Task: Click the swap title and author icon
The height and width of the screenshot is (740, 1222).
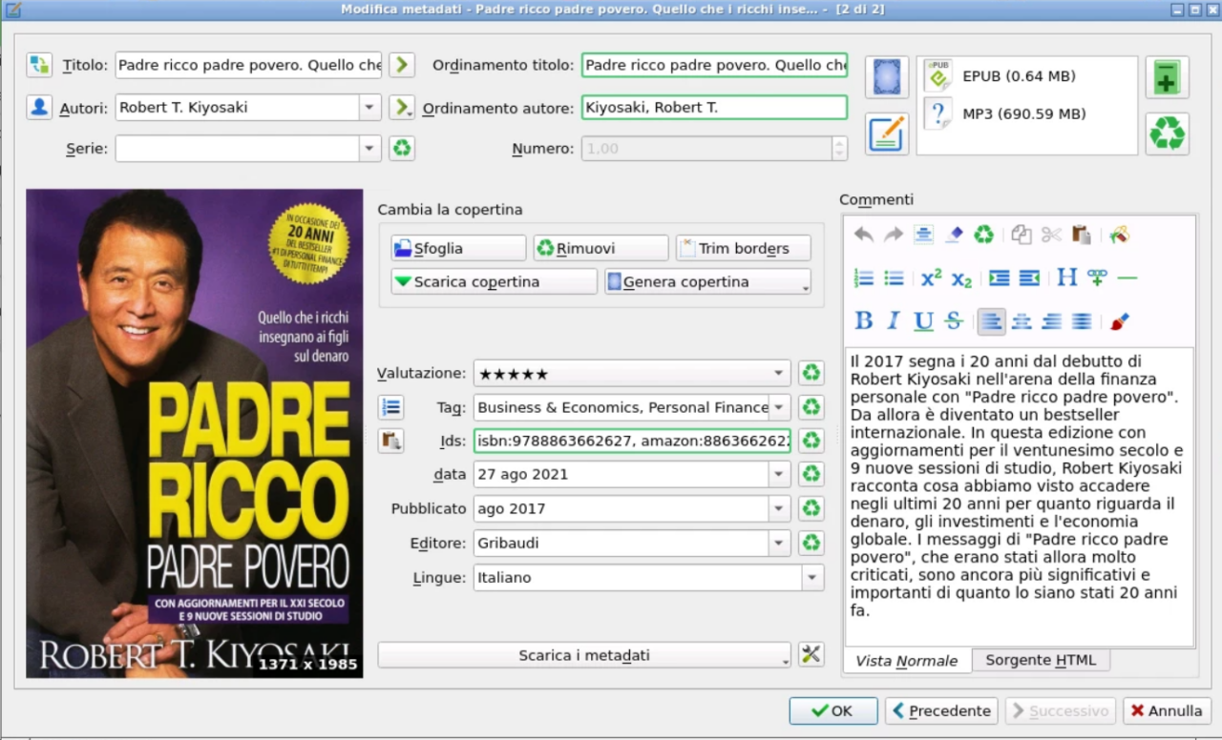Action: point(39,65)
